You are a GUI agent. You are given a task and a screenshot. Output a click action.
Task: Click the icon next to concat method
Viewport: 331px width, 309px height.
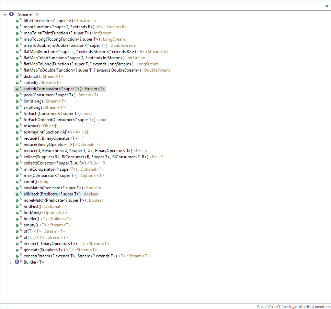click(x=17, y=256)
